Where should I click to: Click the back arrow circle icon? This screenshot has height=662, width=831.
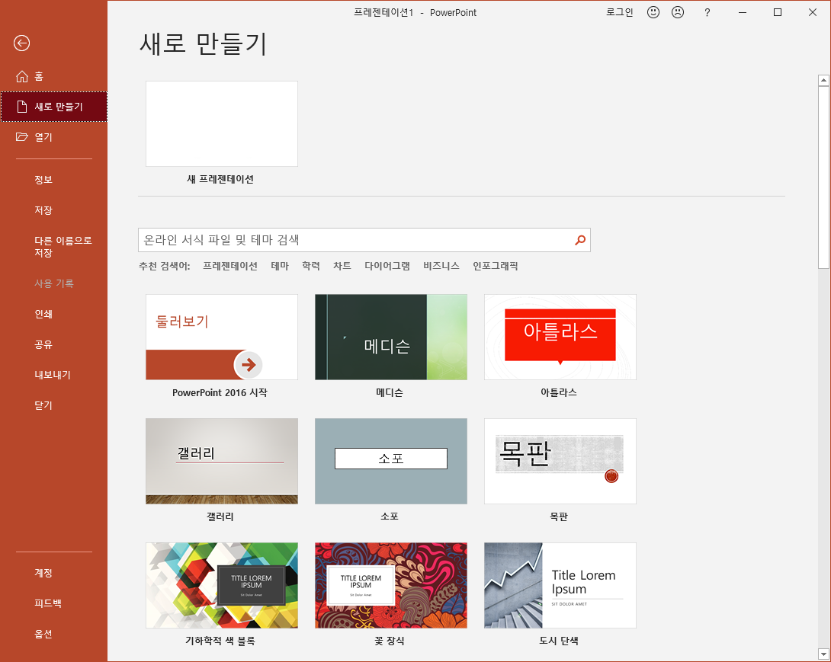(22, 43)
